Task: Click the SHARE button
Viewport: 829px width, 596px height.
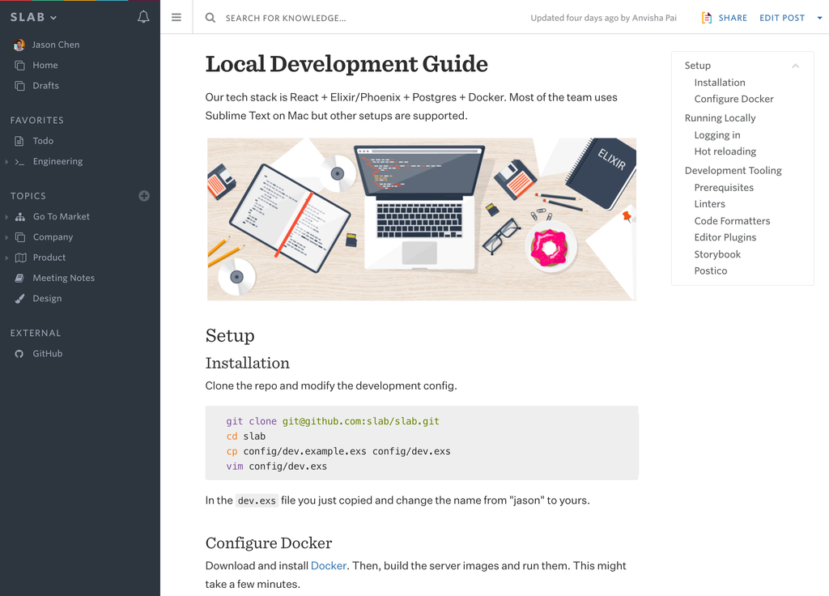Action: tap(732, 18)
